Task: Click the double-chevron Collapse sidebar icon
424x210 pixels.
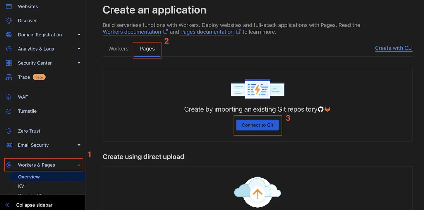Action: click(7, 205)
